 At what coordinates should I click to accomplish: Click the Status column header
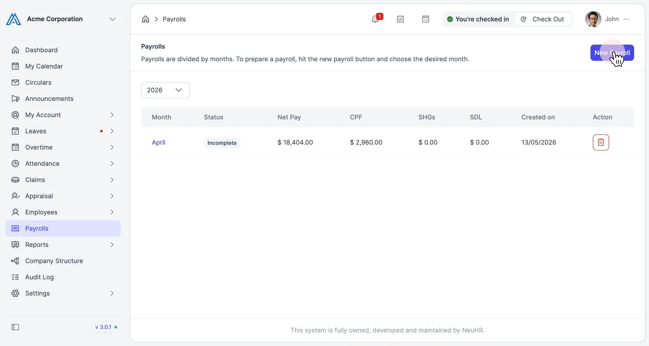[x=214, y=117]
